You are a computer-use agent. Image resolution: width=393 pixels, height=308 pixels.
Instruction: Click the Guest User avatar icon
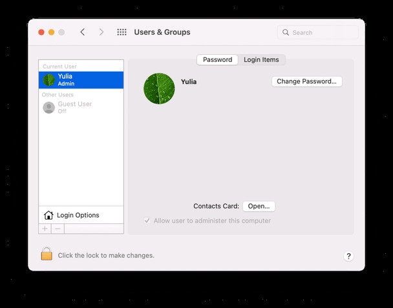click(49, 108)
